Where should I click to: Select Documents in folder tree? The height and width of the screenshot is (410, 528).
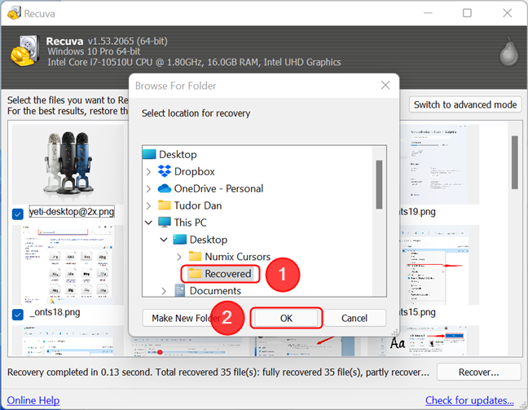pos(215,291)
